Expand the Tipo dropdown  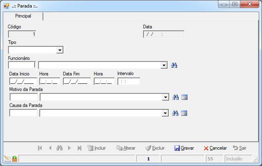click(60, 50)
